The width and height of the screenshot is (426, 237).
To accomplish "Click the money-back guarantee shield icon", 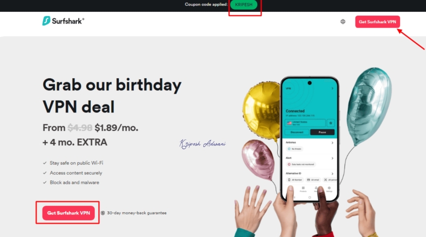I will (x=102, y=213).
